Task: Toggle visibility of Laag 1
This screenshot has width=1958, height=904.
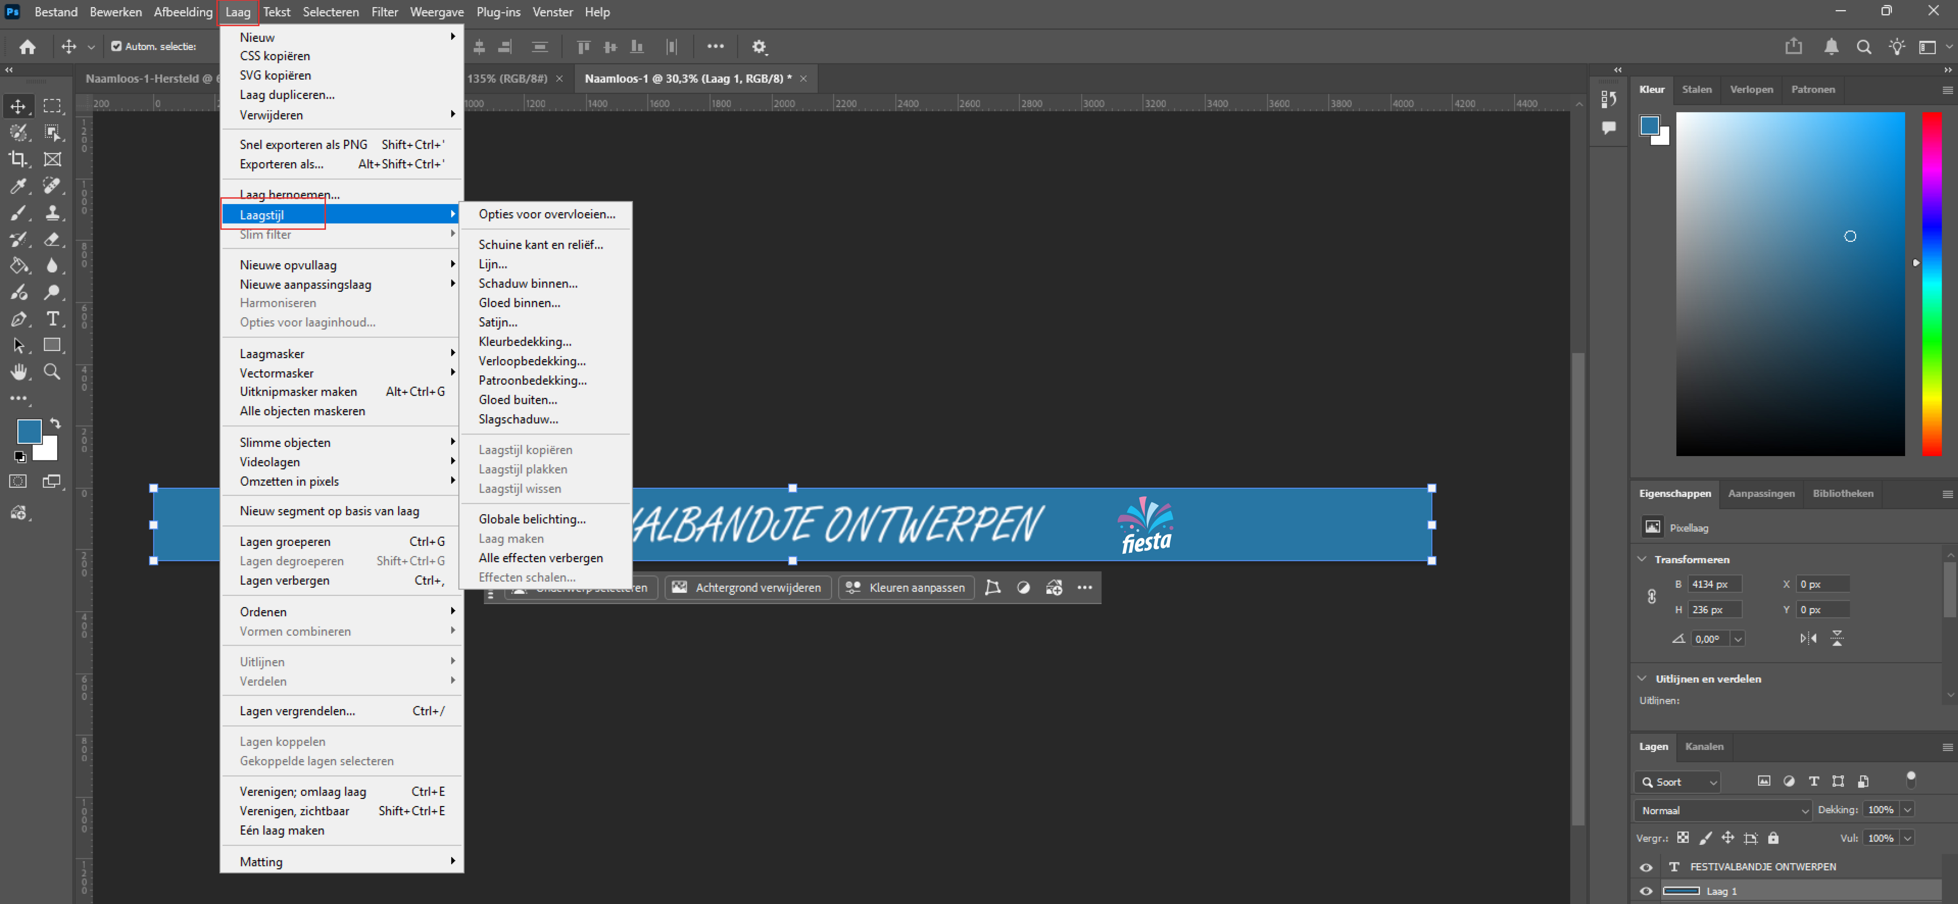Action: pyautogui.click(x=1646, y=891)
